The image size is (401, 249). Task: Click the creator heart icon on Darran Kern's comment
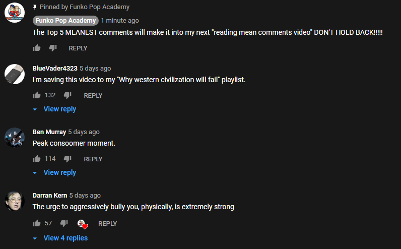pyautogui.click(x=83, y=224)
